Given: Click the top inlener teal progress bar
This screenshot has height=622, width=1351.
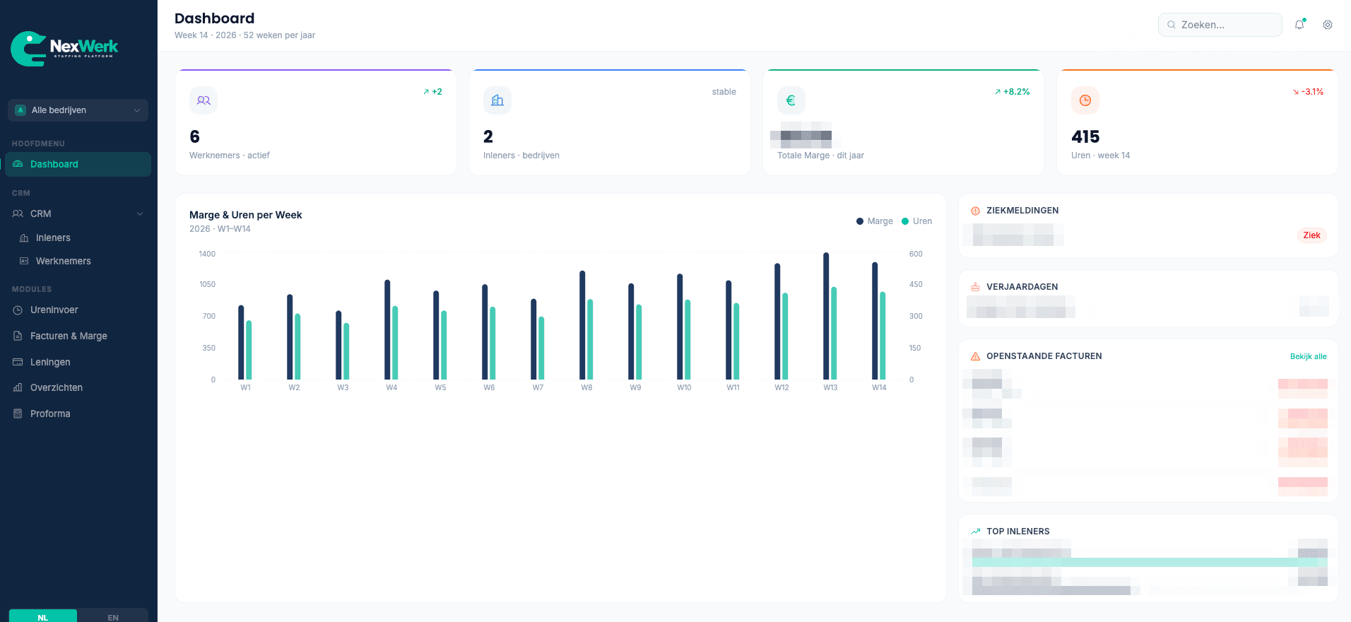Looking at the screenshot, I should (x=1150, y=563).
